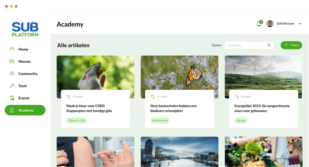Click Dolf Brouwer profile avatar
Viewport: 309px width, 167px height.
pyautogui.click(x=270, y=23)
